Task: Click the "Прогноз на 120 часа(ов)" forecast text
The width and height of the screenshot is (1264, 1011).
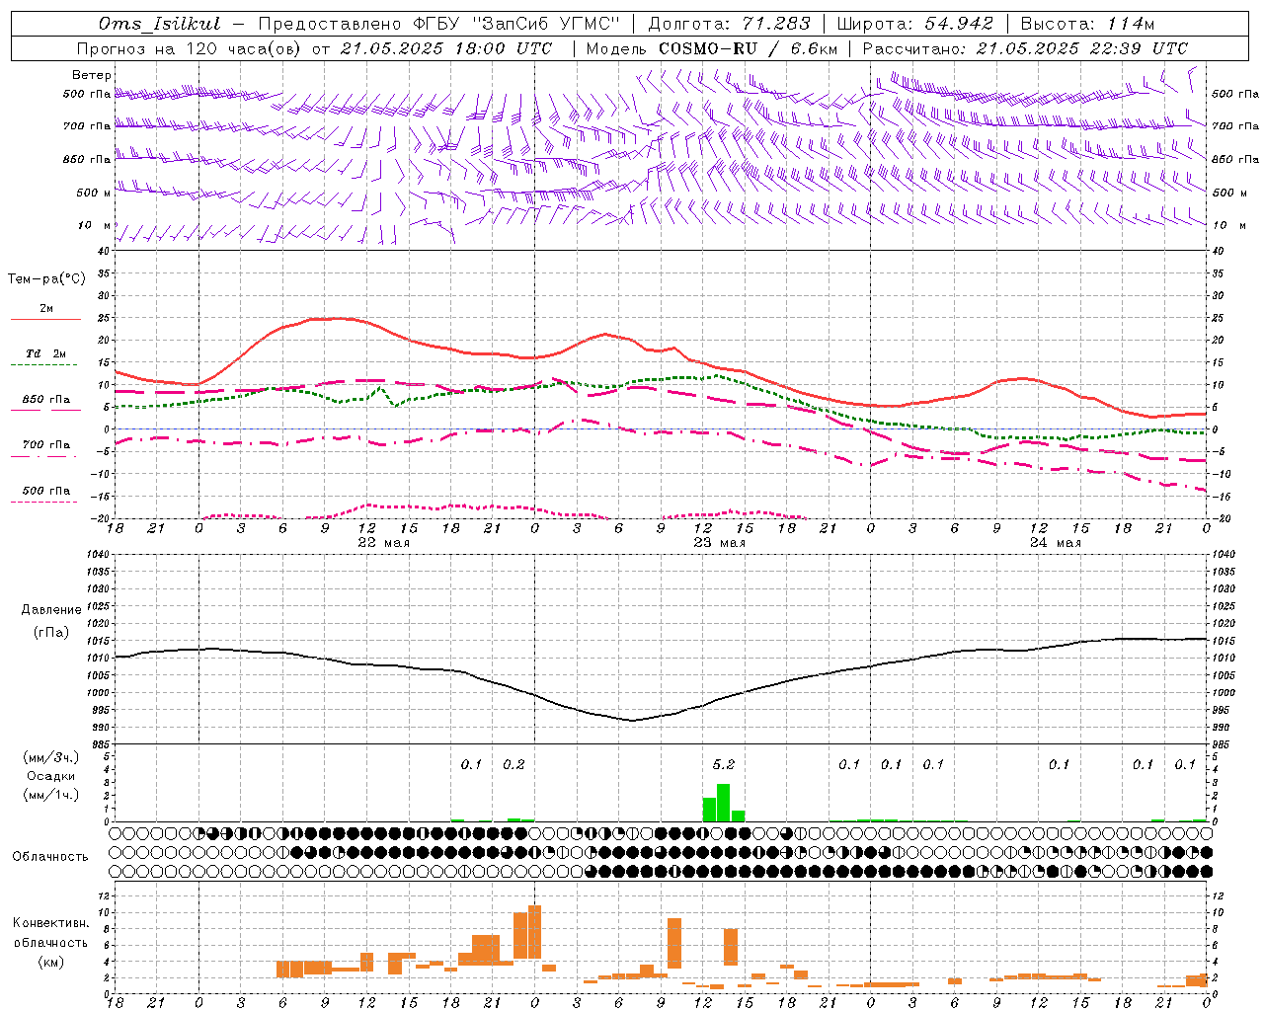Action: click(x=190, y=48)
